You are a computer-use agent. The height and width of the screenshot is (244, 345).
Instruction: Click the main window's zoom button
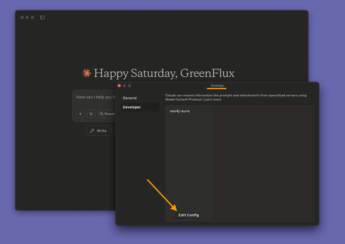tap(32, 17)
